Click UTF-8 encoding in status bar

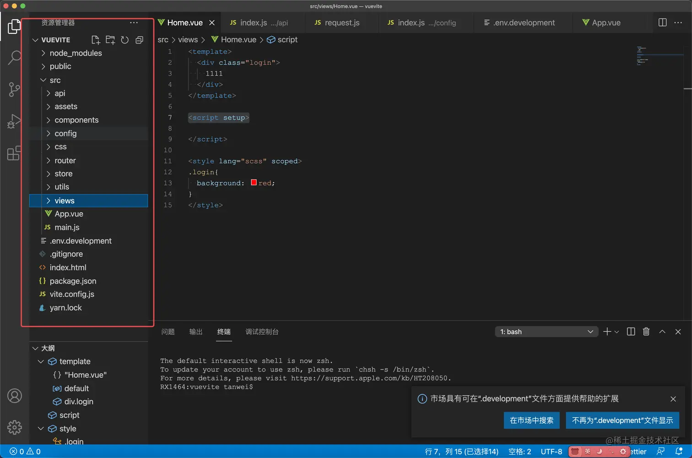[x=551, y=452]
